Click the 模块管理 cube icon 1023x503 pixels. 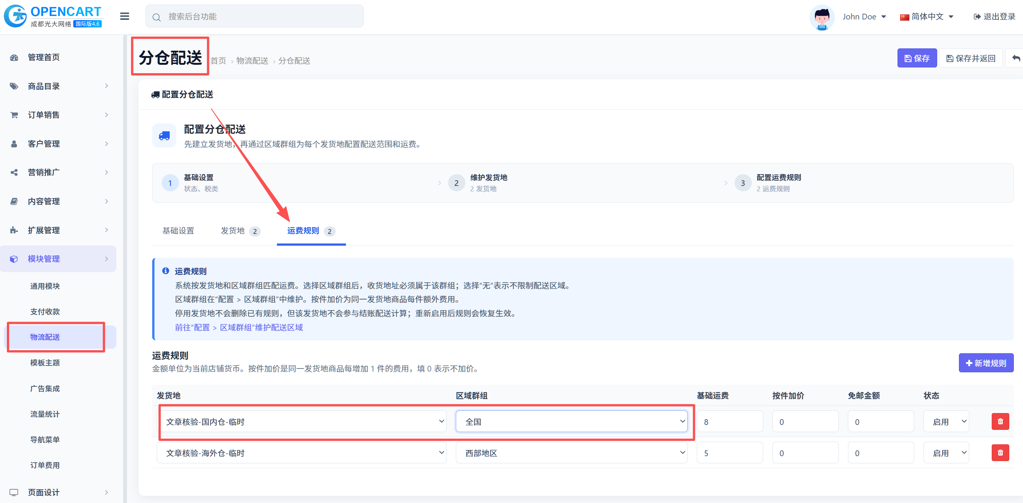tap(14, 259)
